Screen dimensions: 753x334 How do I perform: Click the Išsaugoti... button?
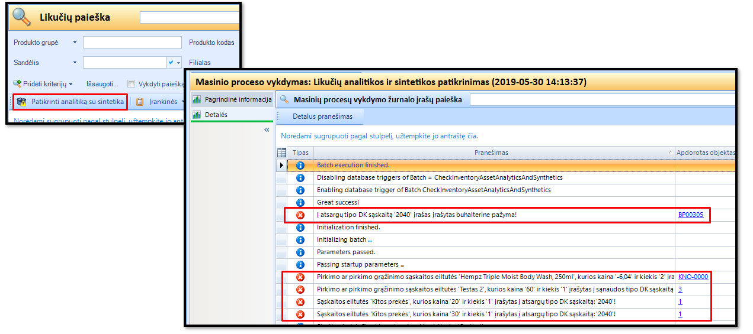pyautogui.click(x=102, y=84)
